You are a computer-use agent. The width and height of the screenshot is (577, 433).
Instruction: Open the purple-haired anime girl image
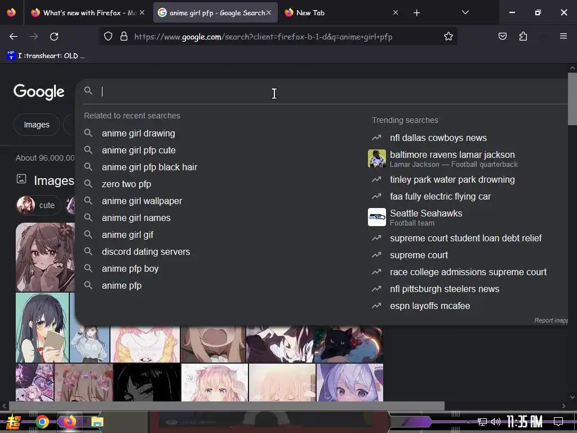click(350, 383)
